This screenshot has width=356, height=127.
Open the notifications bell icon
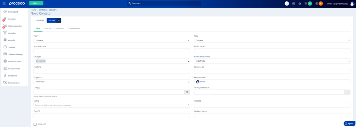[306, 3]
